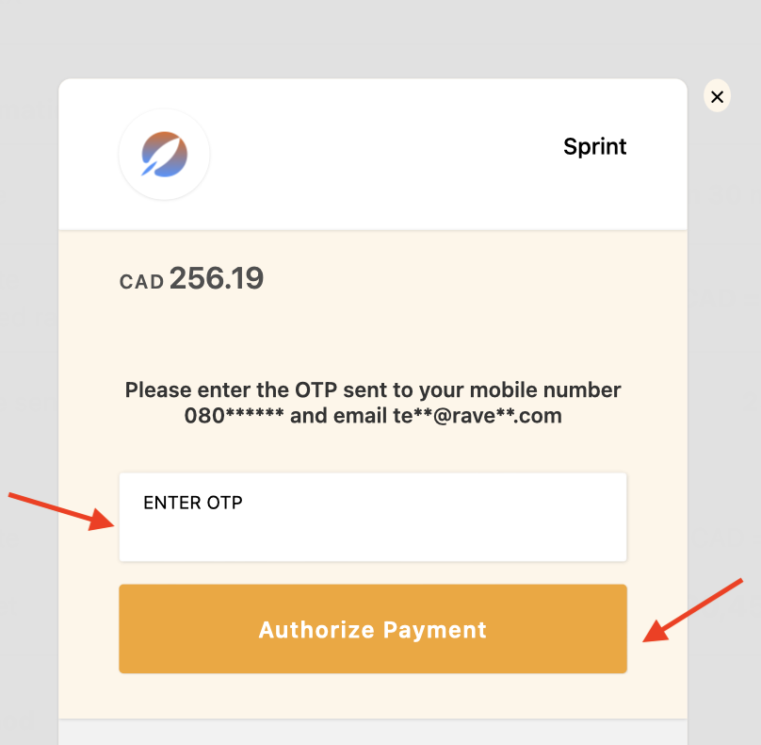
Task: Click the empty typing area under ENTER OTP
Action: (x=373, y=538)
